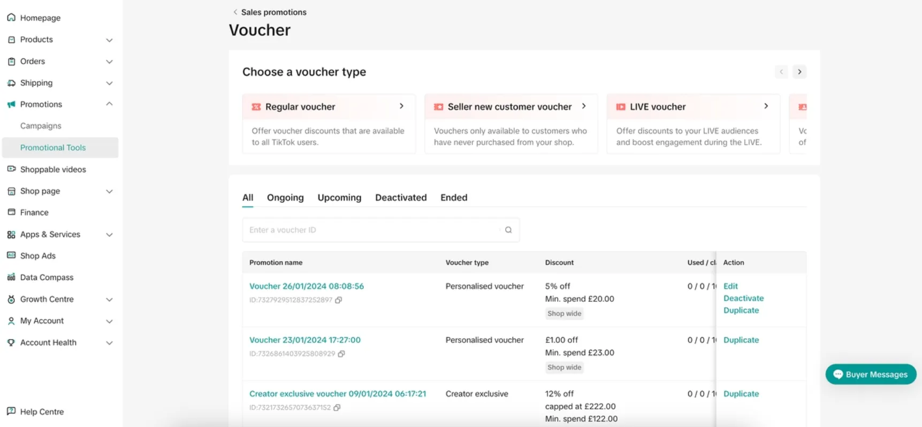Select the Ended tab
This screenshot has height=427, width=922.
pos(454,197)
